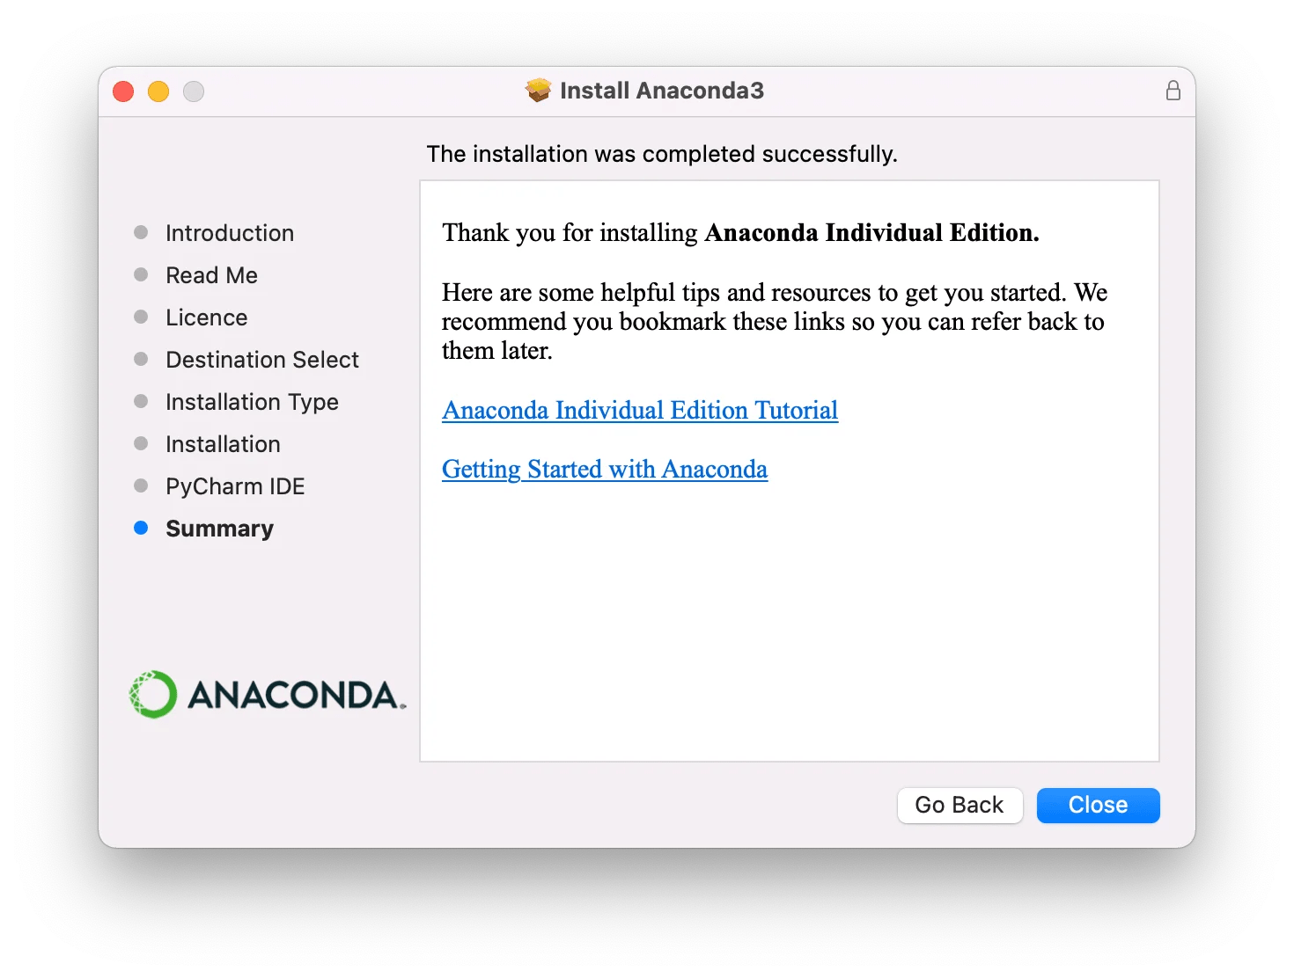This screenshot has width=1294, height=978.
Task: Click the bullet dot next to Summary
Action: pyautogui.click(x=142, y=528)
